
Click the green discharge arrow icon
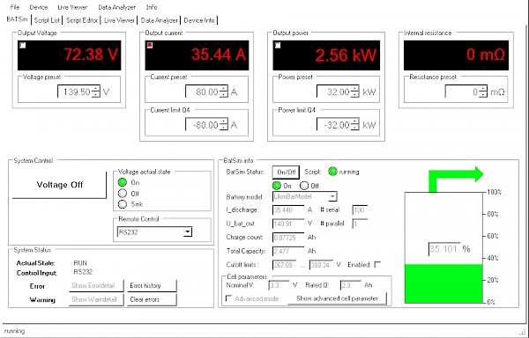coord(456,179)
